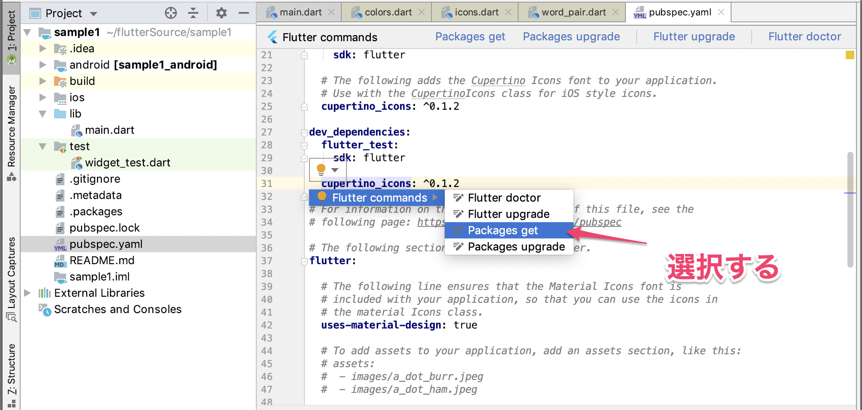The width and height of the screenshot is (862, 410).
Task: Click Packages upgrade link in top bar
Action: (x=571, y=37)
